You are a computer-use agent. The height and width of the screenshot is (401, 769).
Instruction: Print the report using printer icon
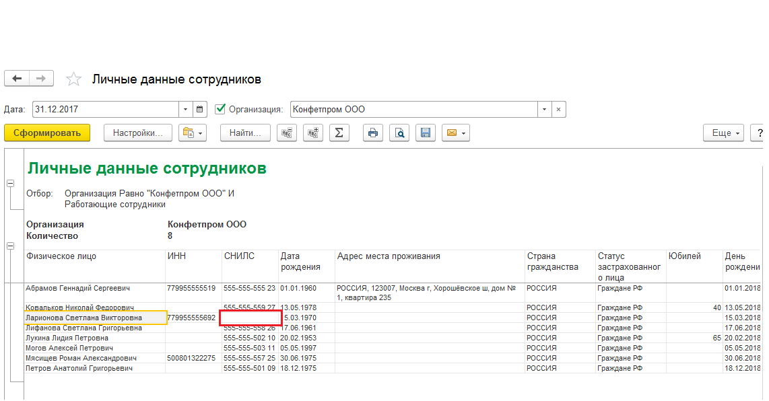(x=374, y=133)
